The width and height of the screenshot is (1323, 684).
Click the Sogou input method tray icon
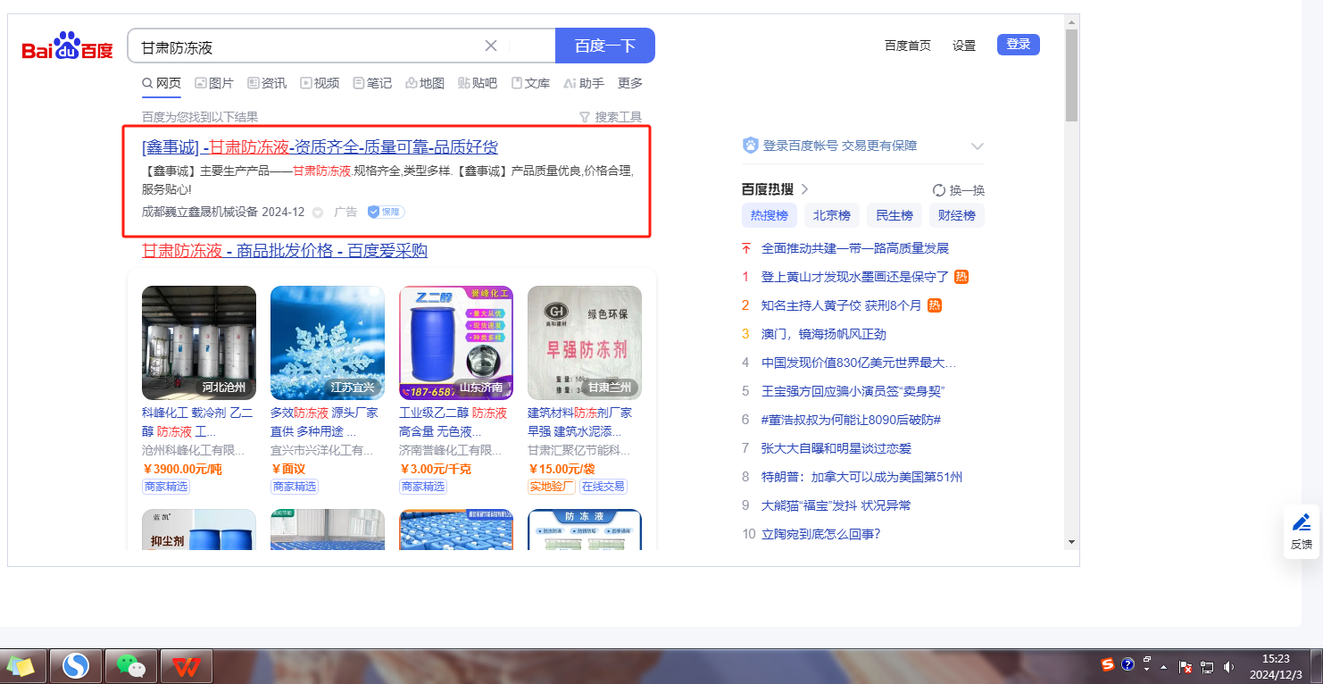[x=1108, y=664]
